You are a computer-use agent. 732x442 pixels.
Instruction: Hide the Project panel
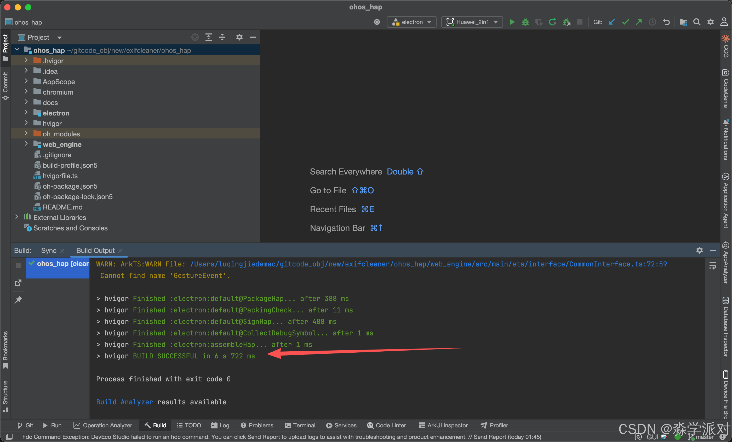(x=253, y=37)
